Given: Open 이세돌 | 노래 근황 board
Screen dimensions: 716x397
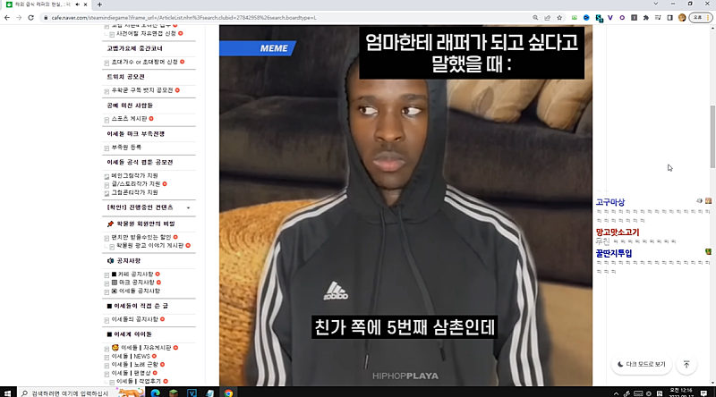Looking at the screenshot, I should tap(135, 365).
